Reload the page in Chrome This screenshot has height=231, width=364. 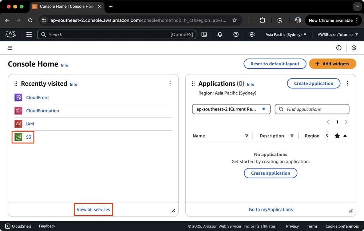(x=30, y=20)
